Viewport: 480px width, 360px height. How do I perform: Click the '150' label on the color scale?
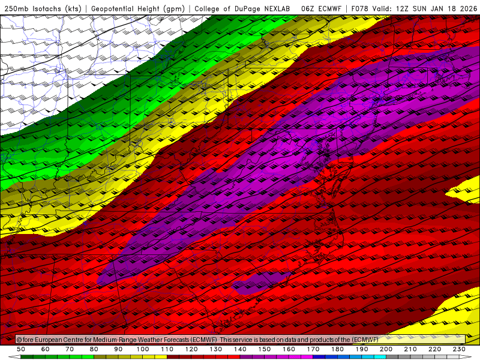coord(265,349)
